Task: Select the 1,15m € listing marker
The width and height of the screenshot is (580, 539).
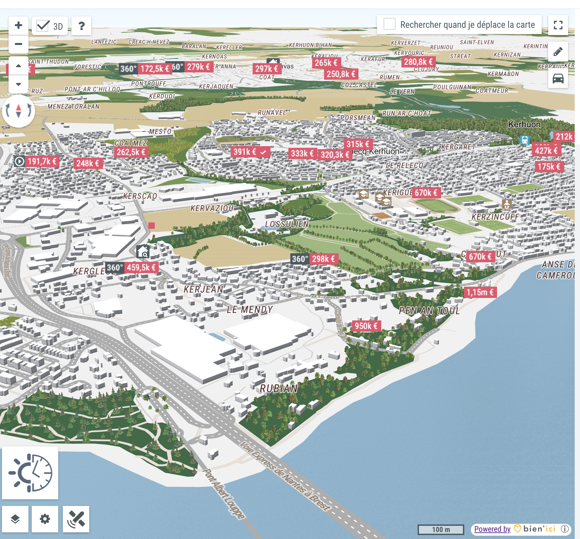Action: tap(480, 292)
